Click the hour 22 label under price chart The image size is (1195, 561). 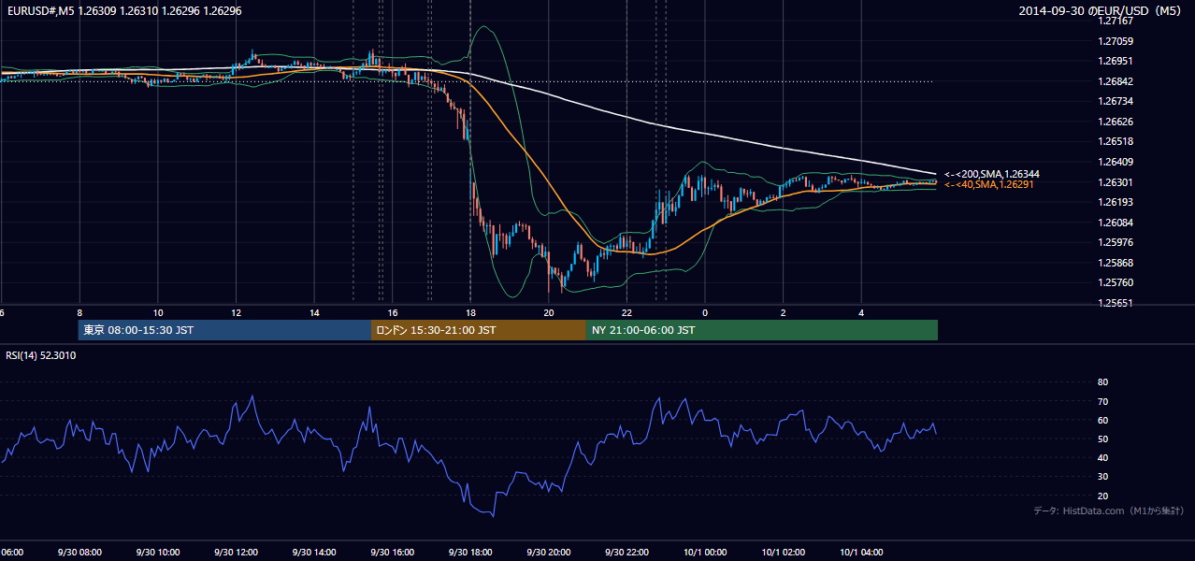point(626,312)
